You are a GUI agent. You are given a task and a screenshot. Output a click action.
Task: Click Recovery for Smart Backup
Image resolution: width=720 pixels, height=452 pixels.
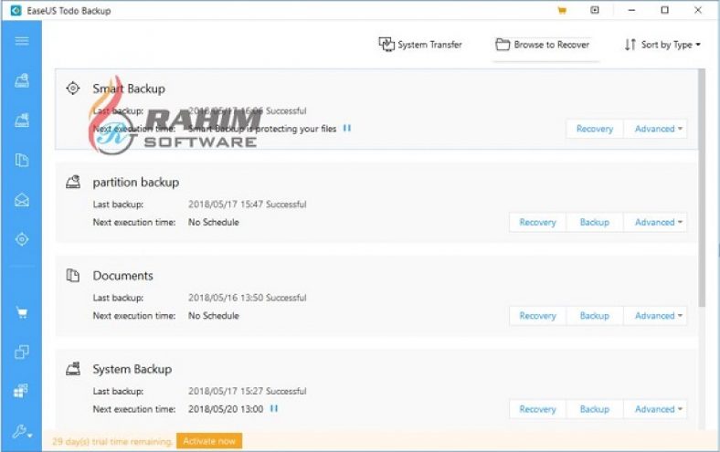click(595, 129)
